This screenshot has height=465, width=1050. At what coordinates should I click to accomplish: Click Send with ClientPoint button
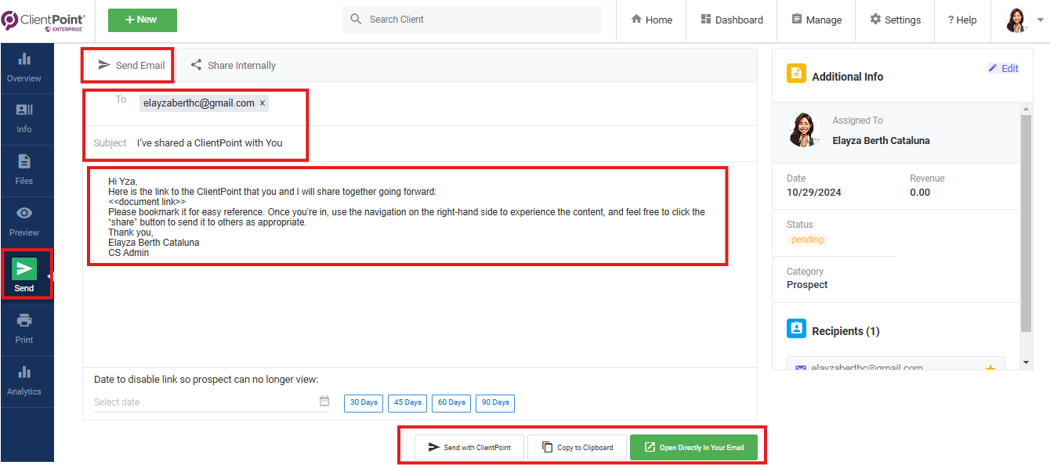469,448
